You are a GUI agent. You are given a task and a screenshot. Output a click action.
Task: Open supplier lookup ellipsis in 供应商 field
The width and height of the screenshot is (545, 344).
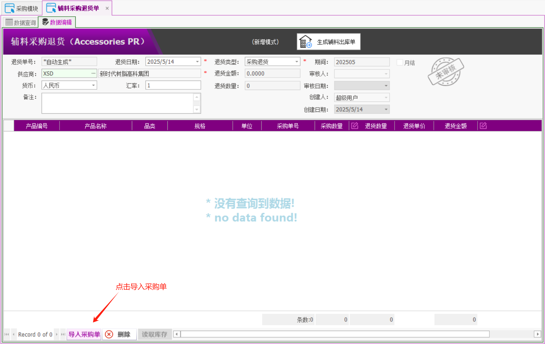(93, 73)
